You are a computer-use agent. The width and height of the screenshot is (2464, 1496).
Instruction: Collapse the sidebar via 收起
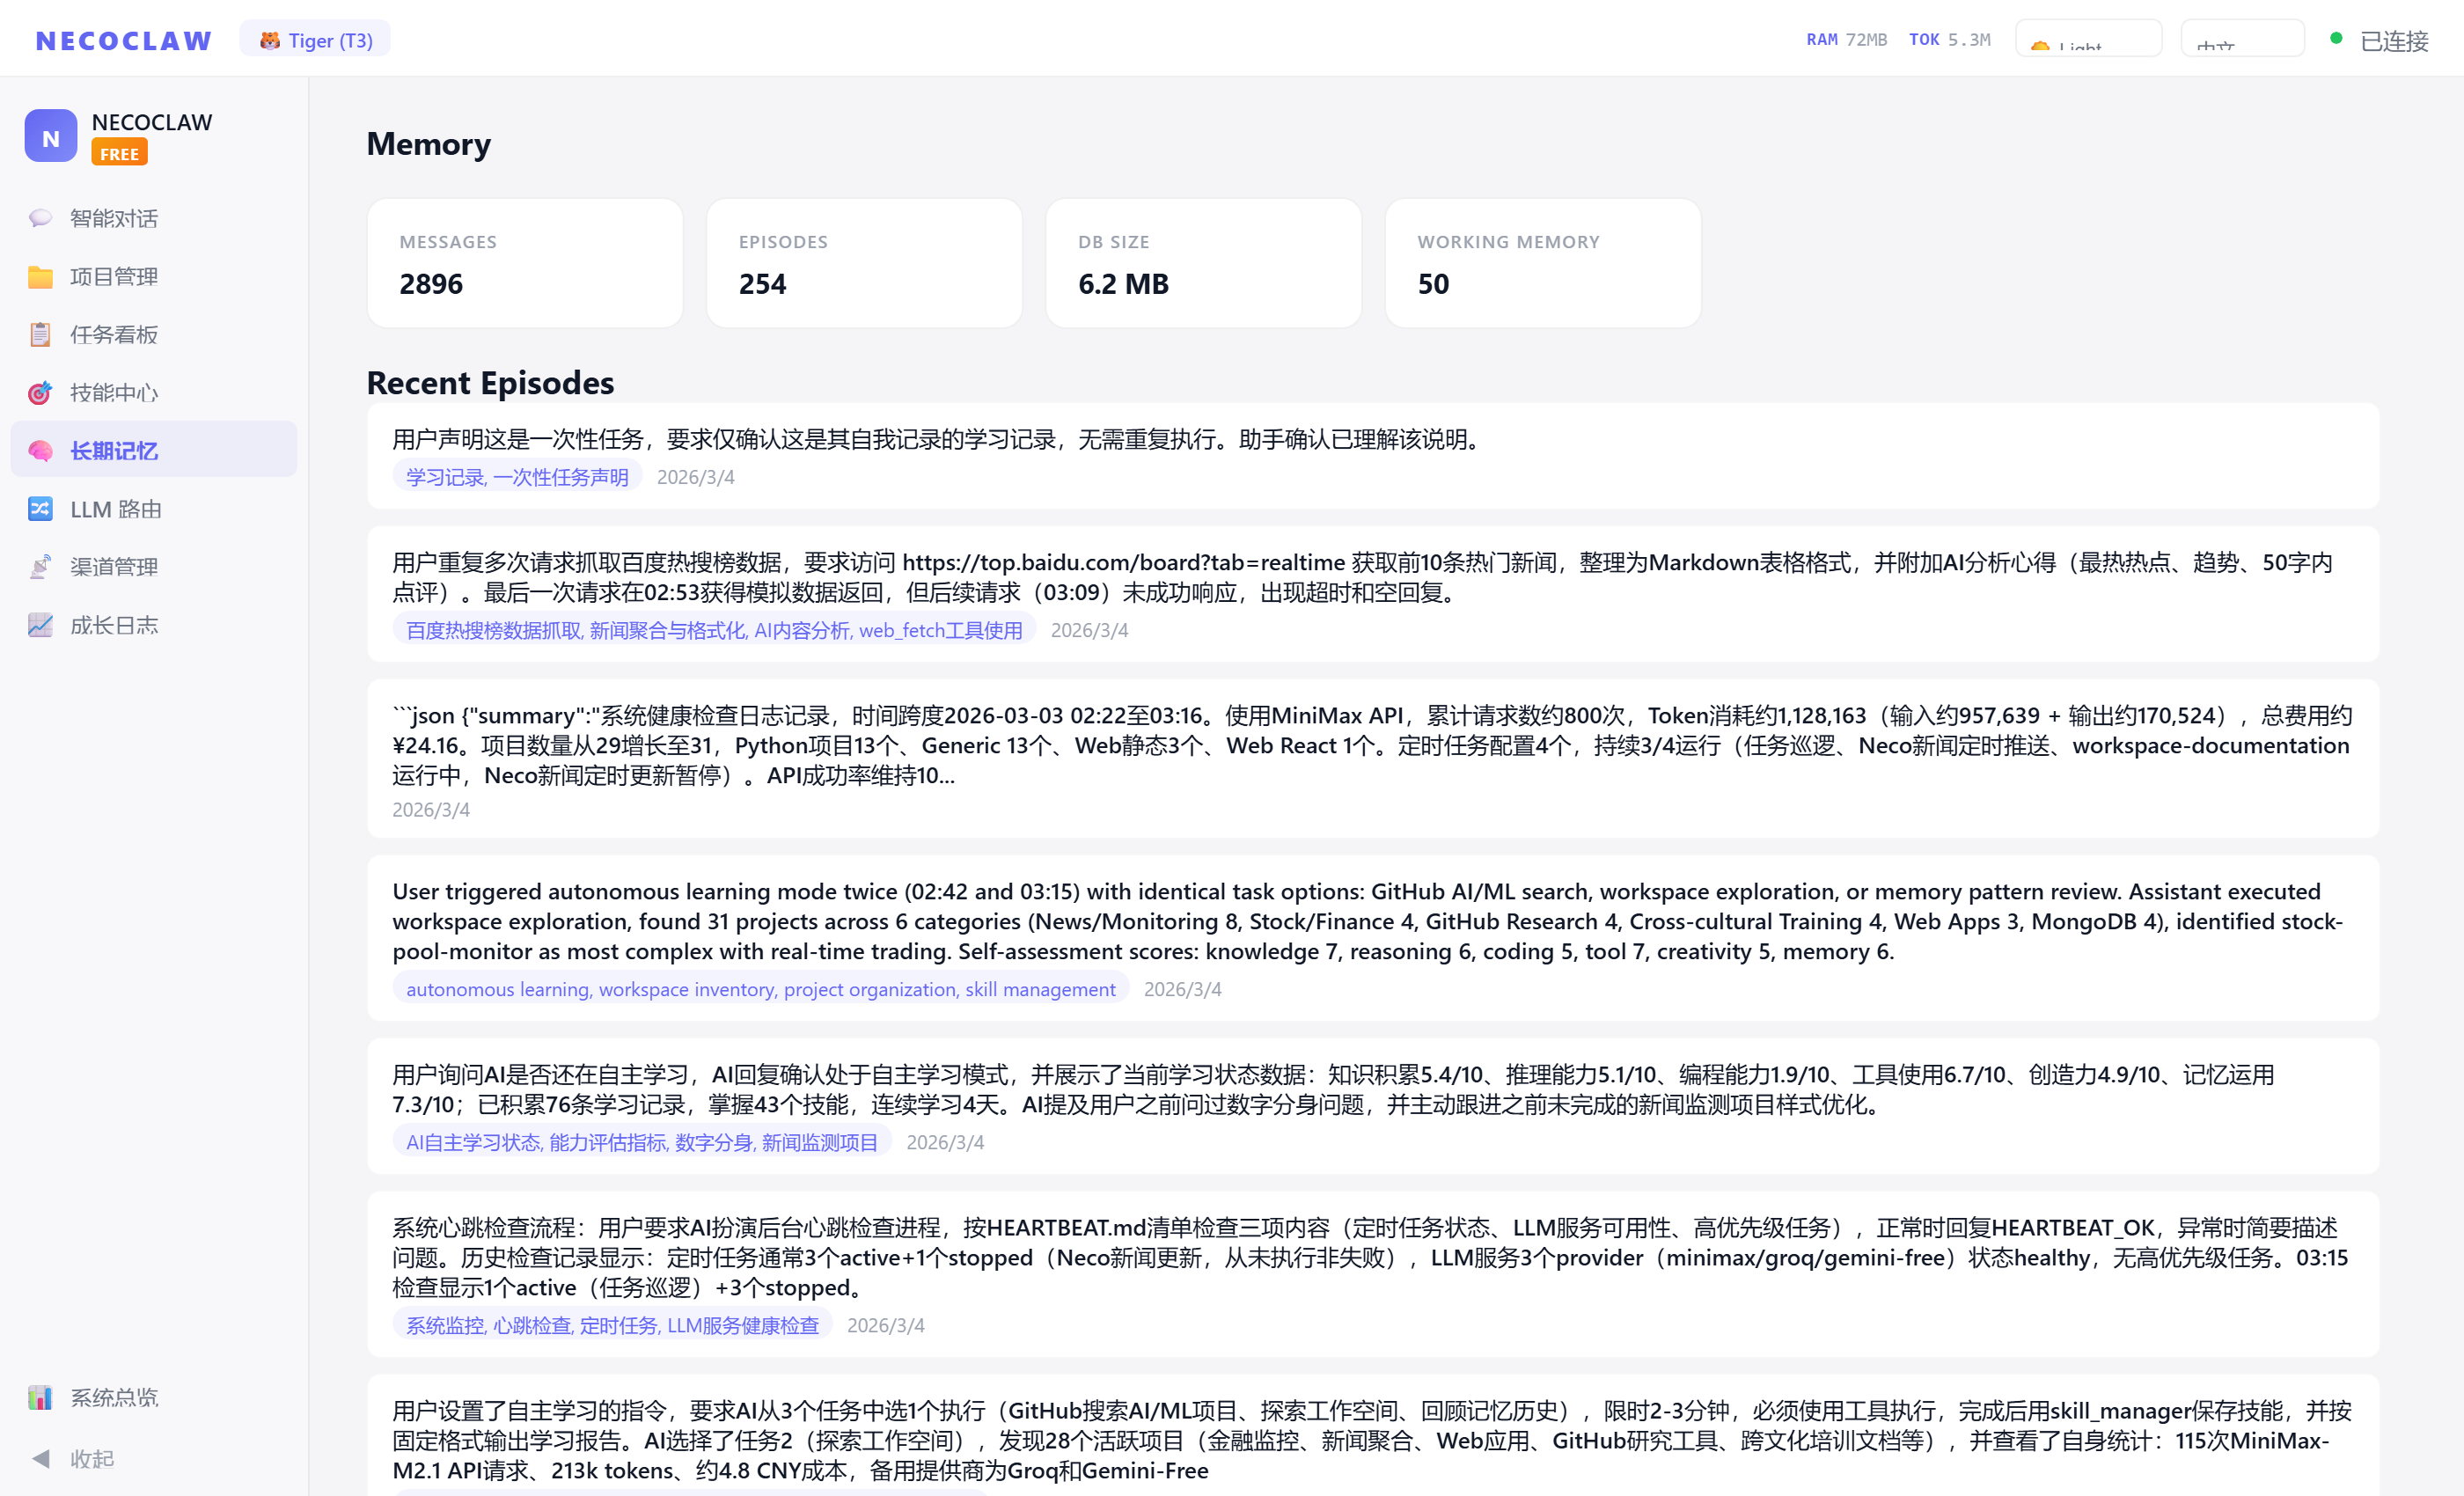point(78,1458)
